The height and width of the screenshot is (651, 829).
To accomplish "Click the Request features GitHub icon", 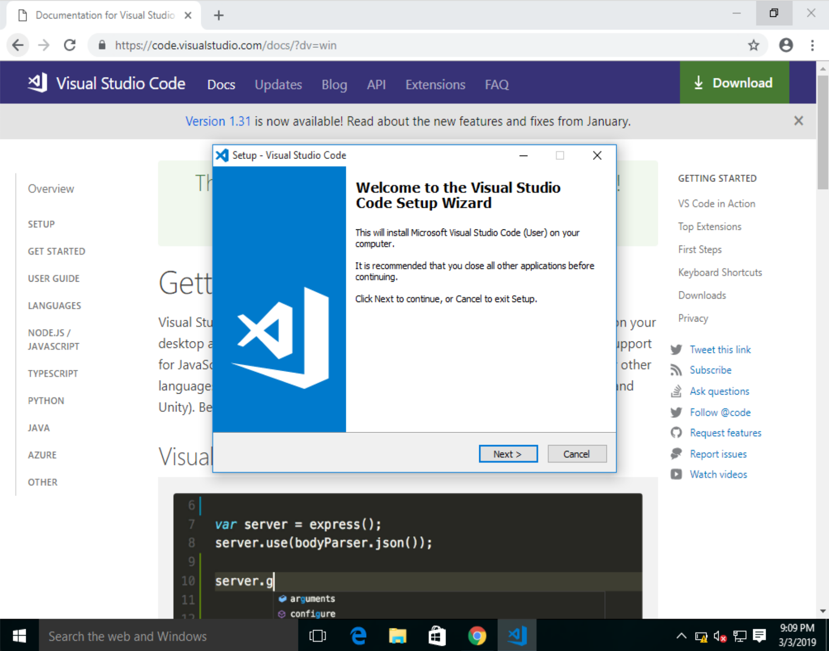I will (676, 433).
